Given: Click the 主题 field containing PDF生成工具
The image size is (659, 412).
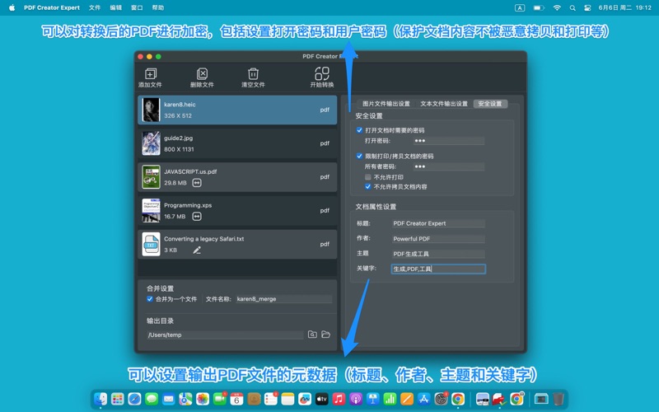Looking at the screenshot, I should (x=438, y=254).
